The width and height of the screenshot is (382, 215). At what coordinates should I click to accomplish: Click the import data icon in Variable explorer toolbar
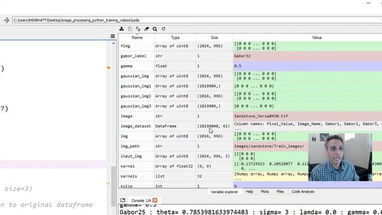122,29
